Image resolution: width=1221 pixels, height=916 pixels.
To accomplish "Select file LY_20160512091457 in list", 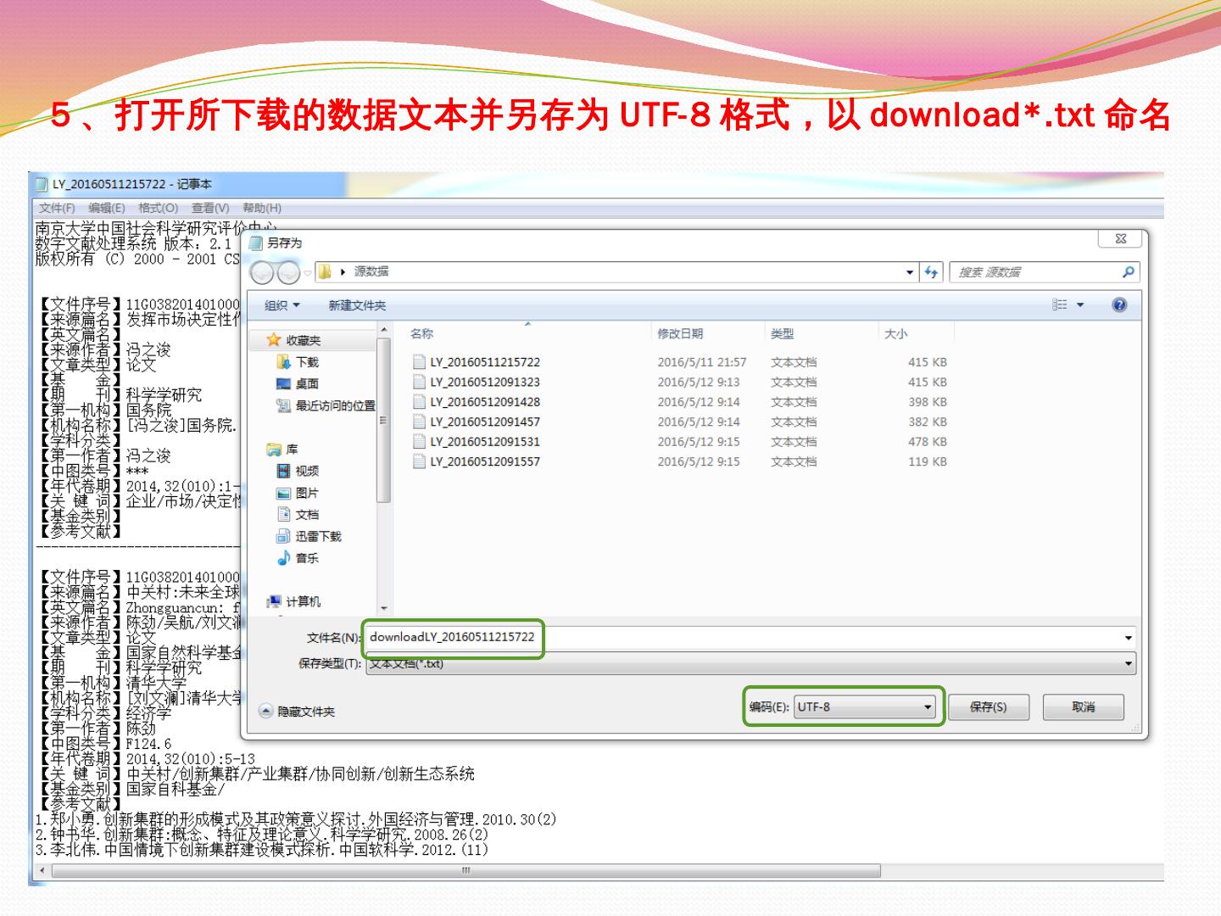I will click(477, 422).
